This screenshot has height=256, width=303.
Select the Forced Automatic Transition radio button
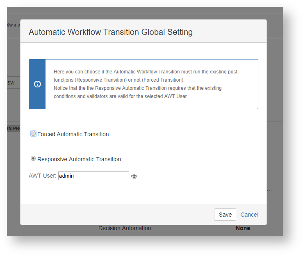(x=33, y=134)
